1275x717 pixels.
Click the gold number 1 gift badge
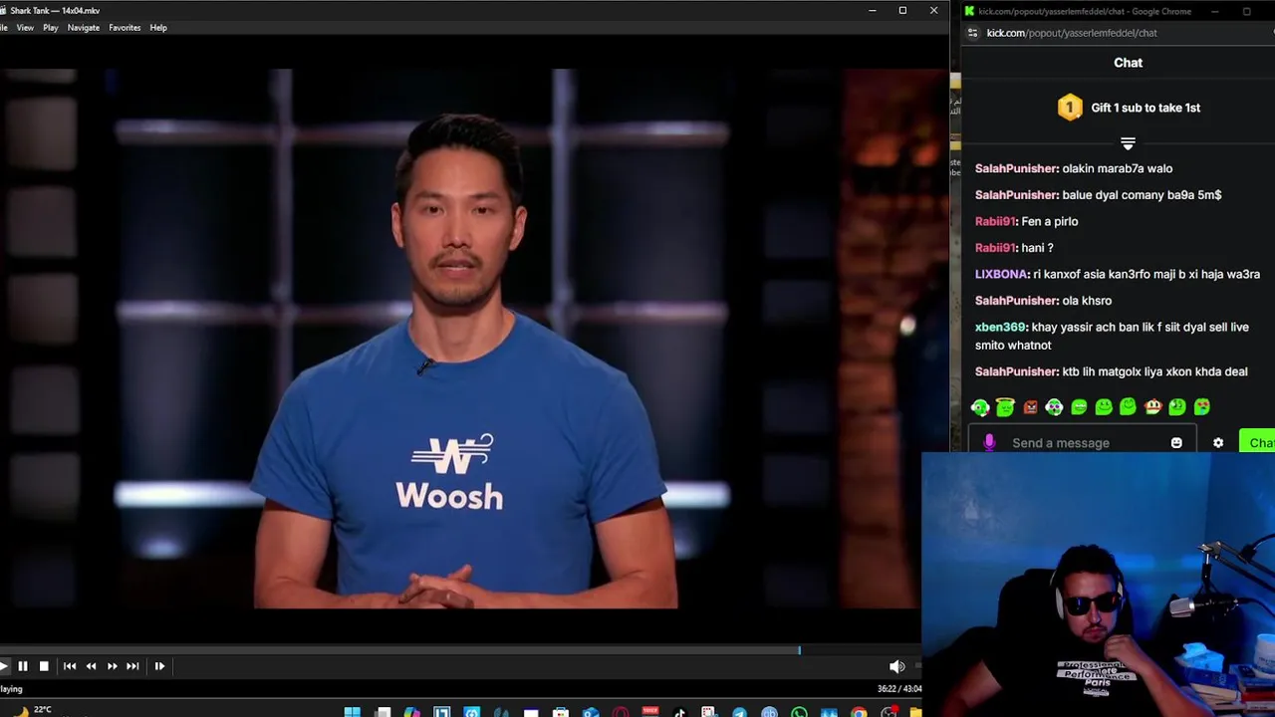pos(1070,108)
